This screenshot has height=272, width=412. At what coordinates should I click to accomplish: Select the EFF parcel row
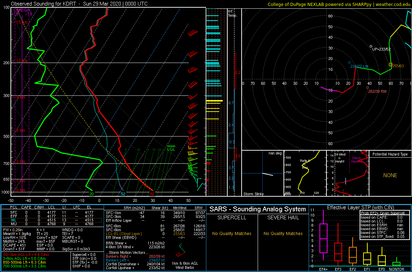tap(52, 216)
